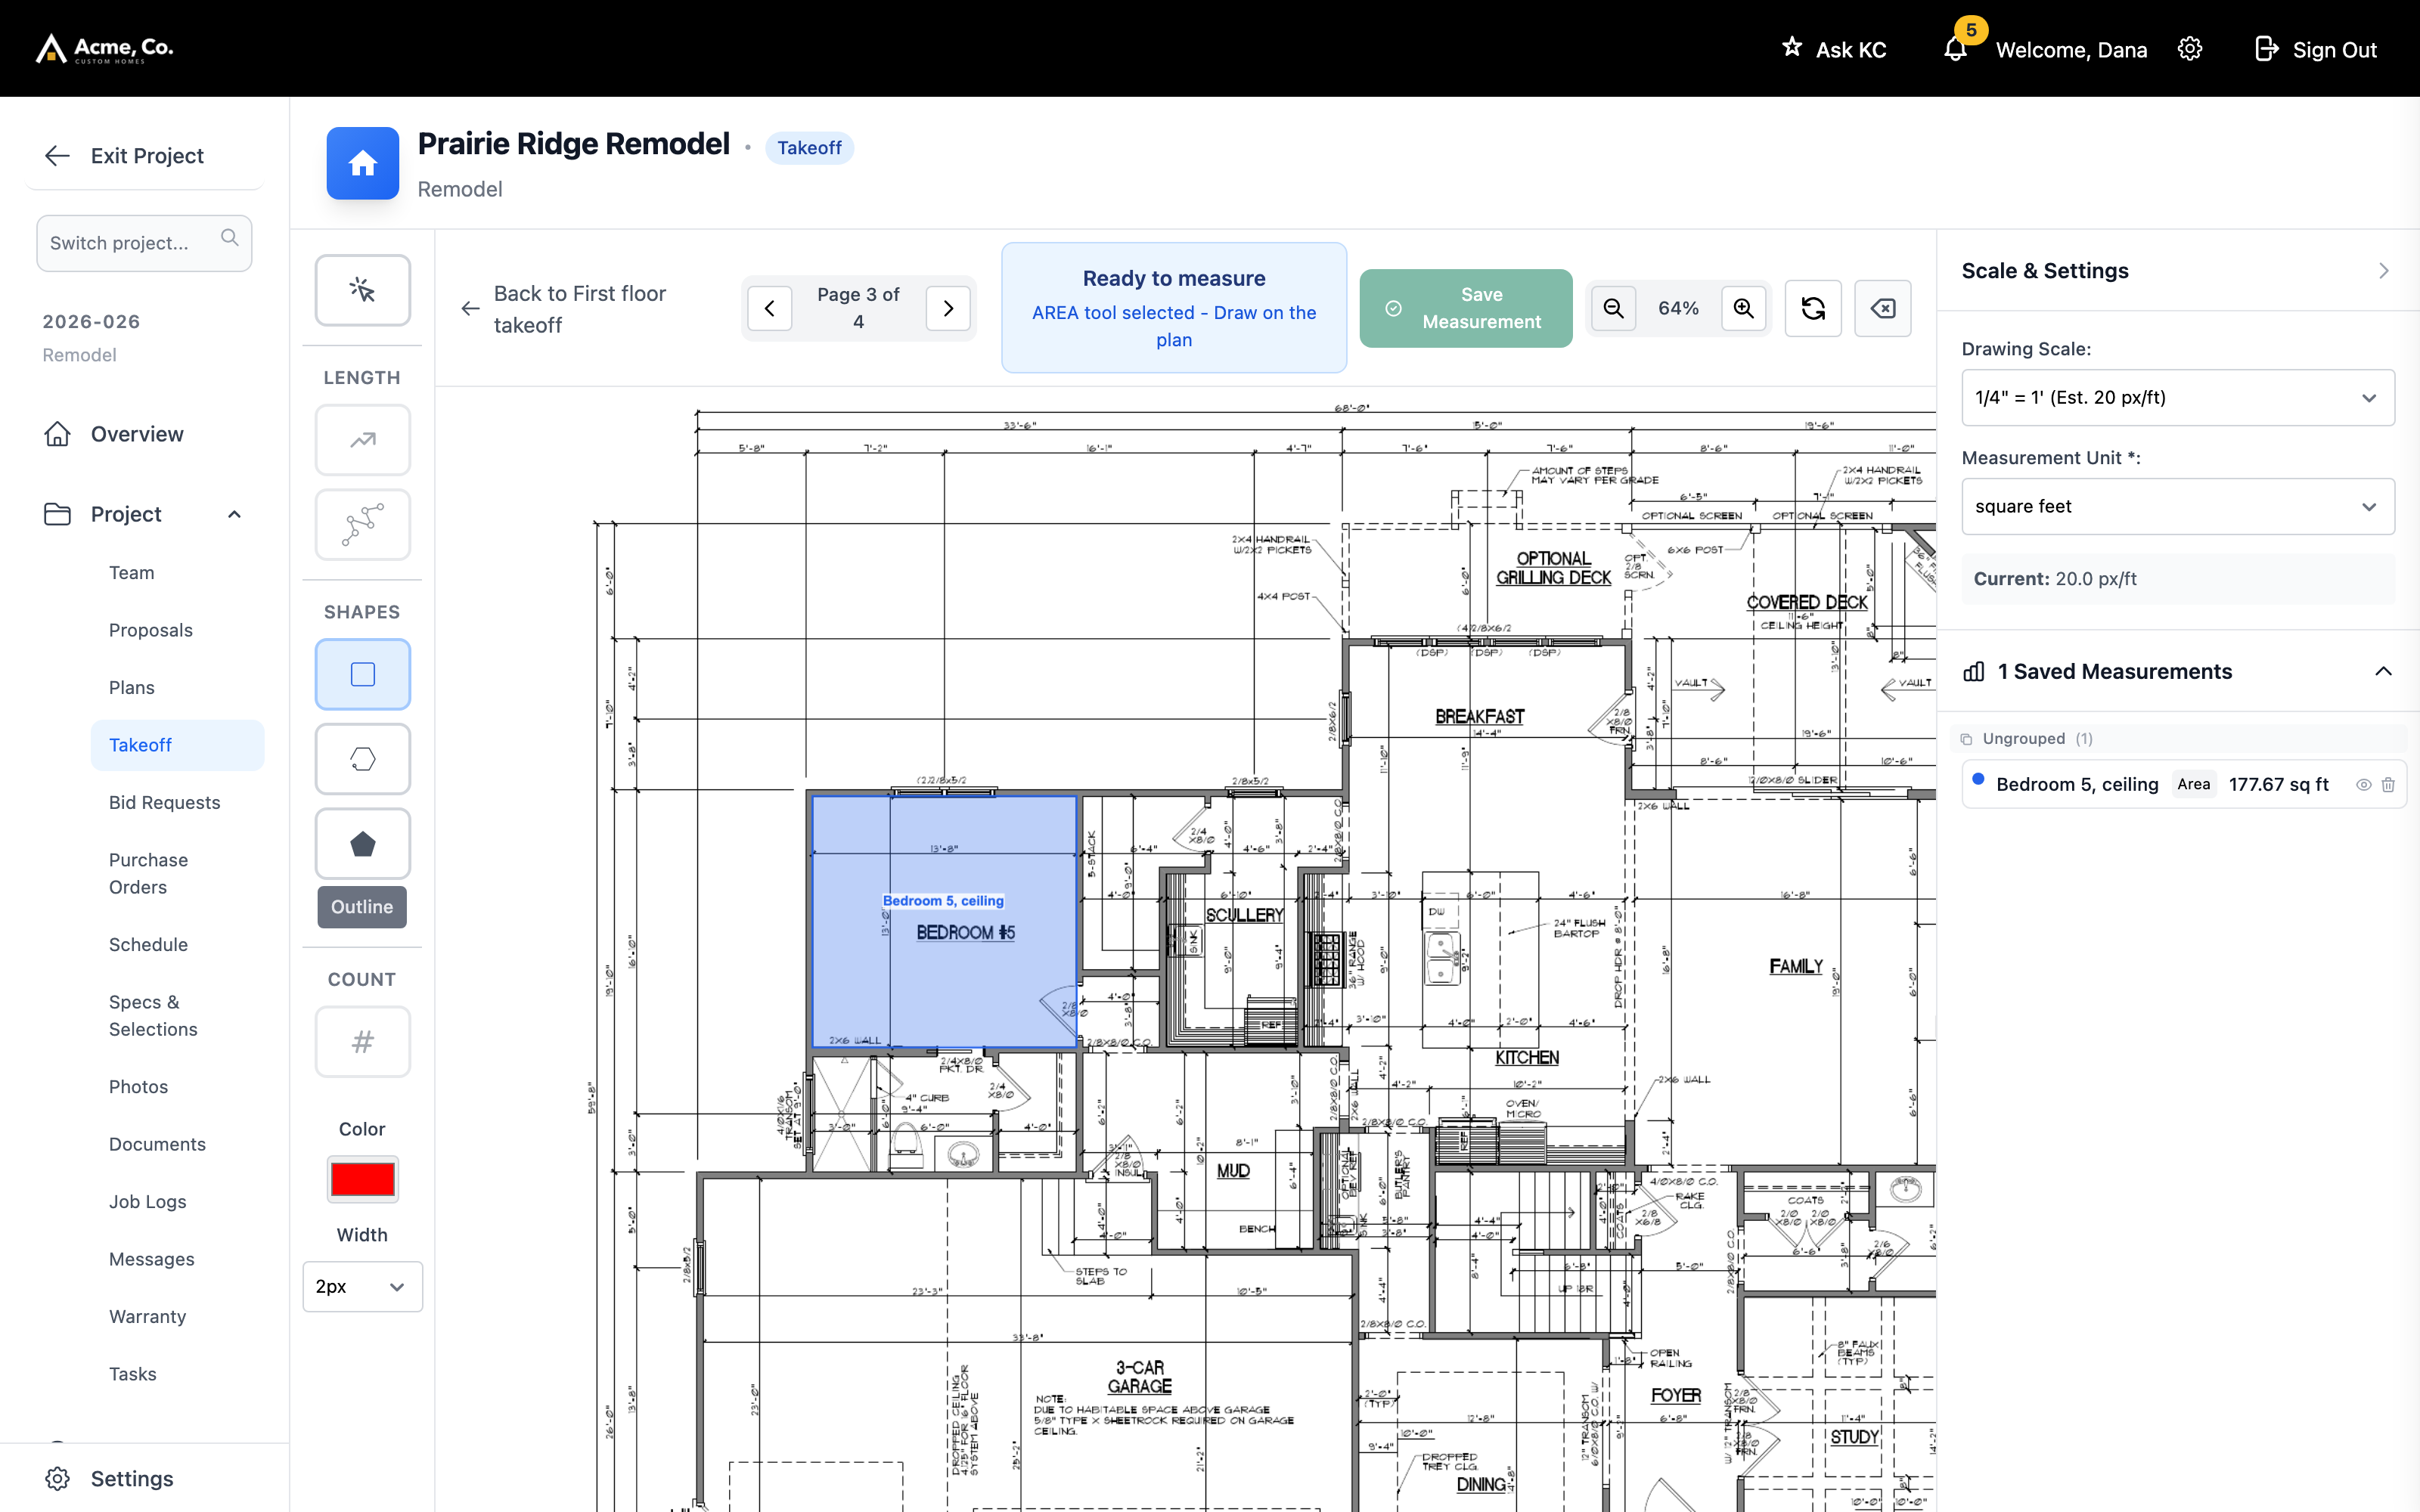Go to the previous plan page

(770, 308)
